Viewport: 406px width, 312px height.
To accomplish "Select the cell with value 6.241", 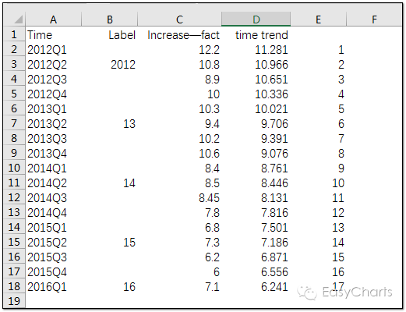I will click(256, 286).
